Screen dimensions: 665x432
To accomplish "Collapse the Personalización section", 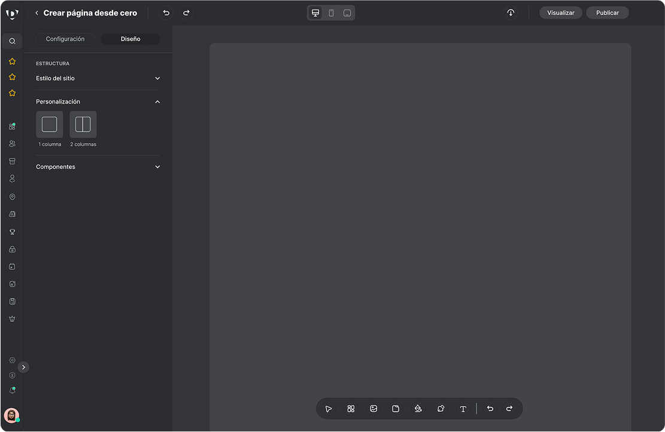I will pos(157,102).
